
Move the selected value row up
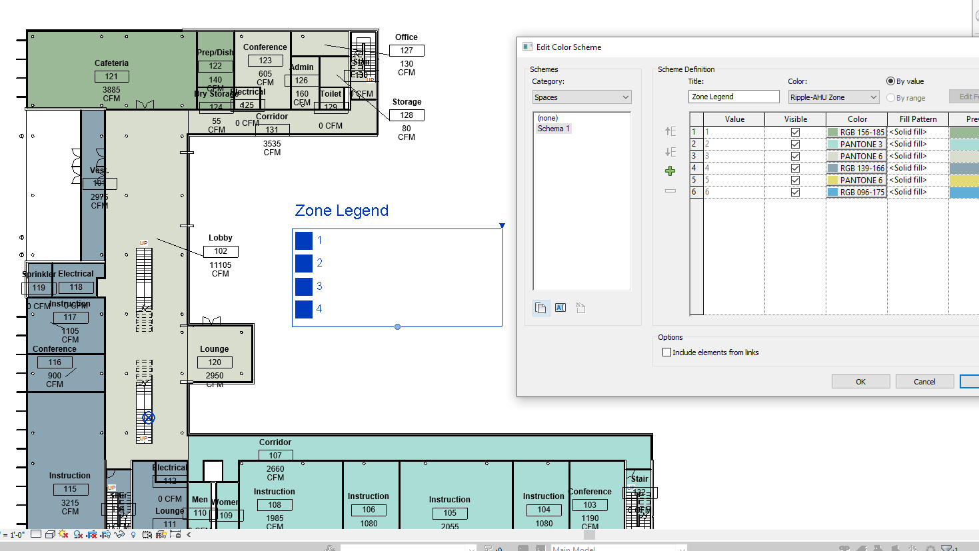(x=670, y=131)
